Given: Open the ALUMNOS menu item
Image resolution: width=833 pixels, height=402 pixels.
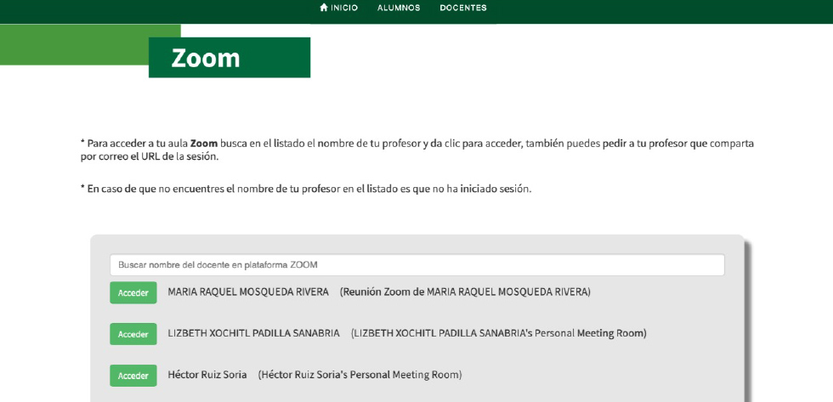Looking at the screenshot, I should coord(399,8).
